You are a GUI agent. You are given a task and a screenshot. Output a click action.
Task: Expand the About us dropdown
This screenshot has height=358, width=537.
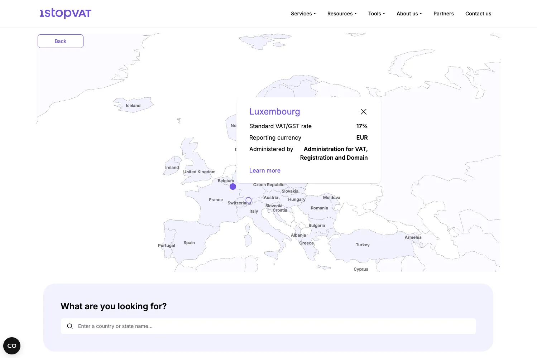(x=409, y=14)
